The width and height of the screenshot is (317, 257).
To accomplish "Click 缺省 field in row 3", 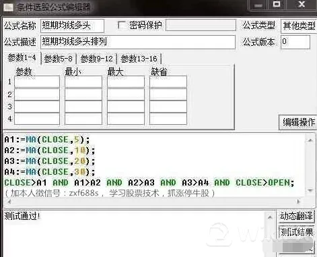I will point(168,107).
